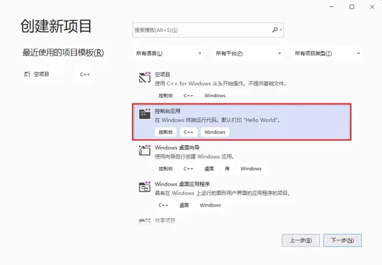This screenshot has width=382, height=265.
Task: Click the 空项目 template icon in list
Action: pyautogui.click(x=145, y=77)
